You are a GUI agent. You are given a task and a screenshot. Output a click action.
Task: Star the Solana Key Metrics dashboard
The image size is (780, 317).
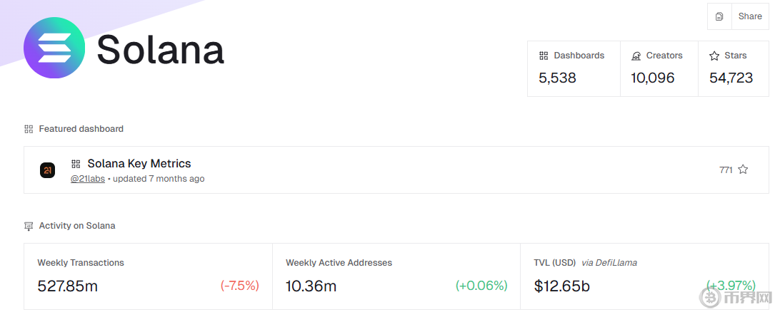coord(743,170)
